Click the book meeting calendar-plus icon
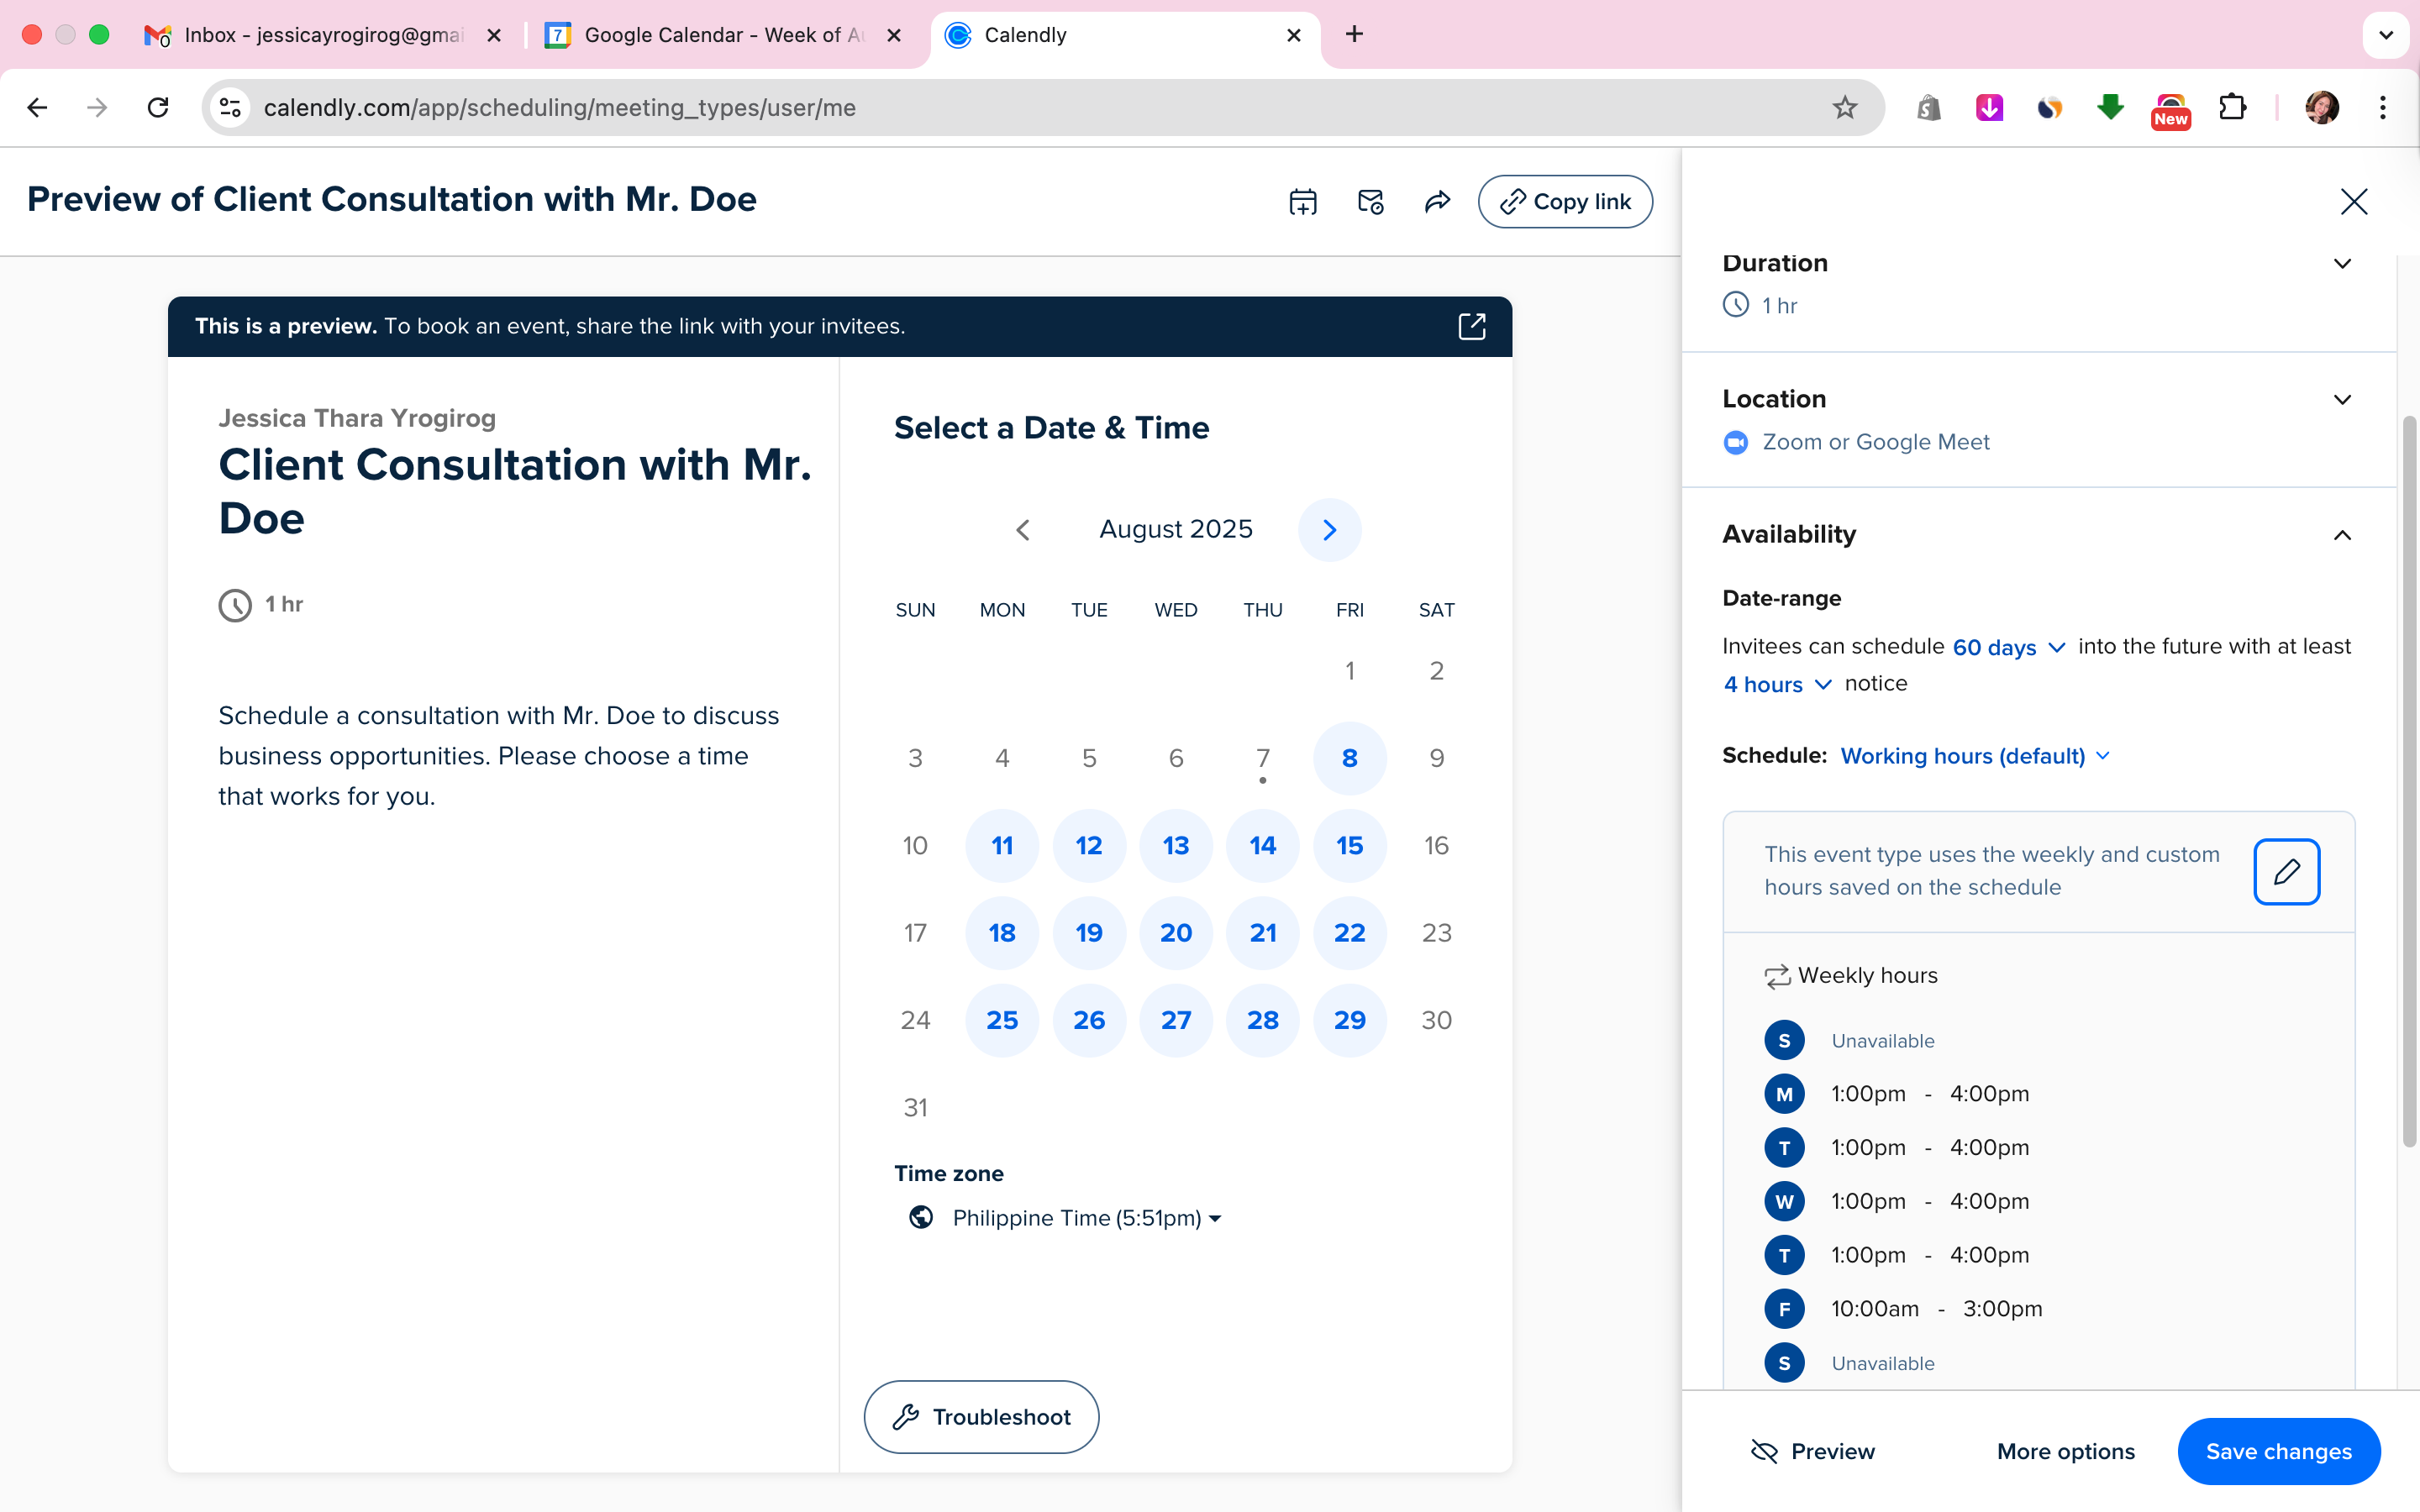 (1302, 202)
